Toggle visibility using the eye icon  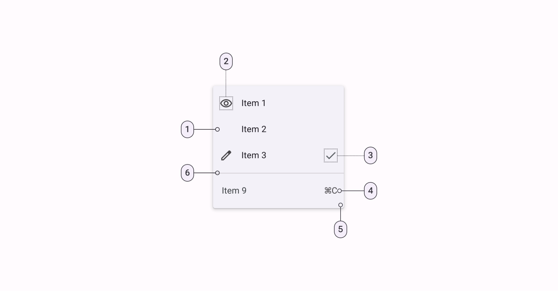226,103
